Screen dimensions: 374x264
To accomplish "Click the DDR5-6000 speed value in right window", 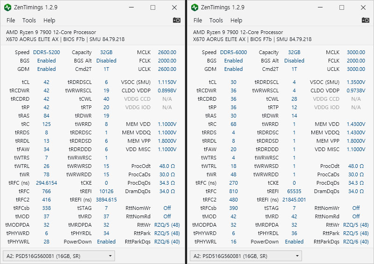I will click(x=233, y=52).
